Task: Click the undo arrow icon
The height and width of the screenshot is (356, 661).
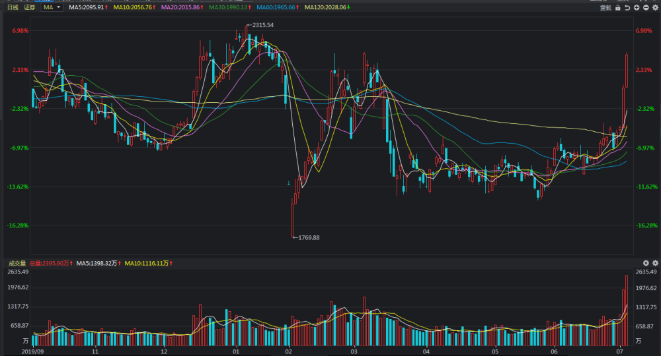Action: tap(627, 7)
